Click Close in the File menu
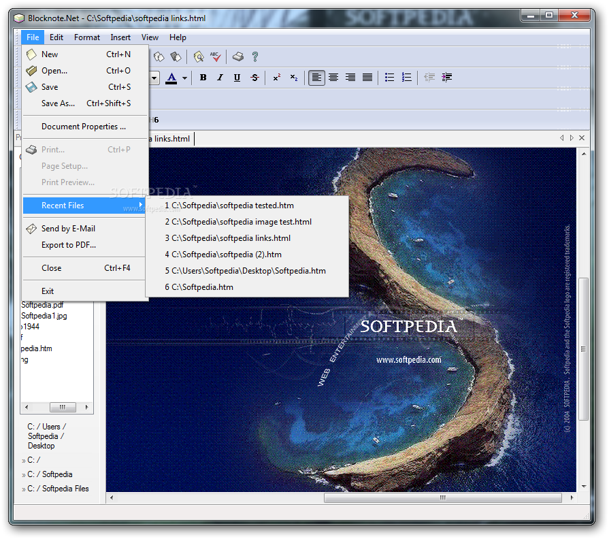Screen dimensions: 609x539 tap(84, 268)
